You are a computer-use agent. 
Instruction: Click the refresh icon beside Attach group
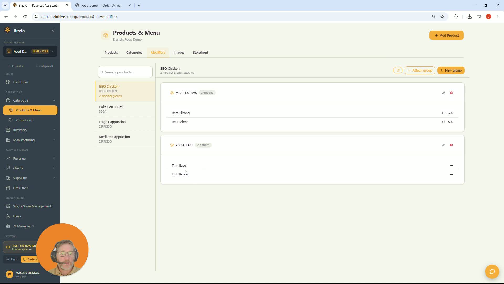click(x=398, y=70)
